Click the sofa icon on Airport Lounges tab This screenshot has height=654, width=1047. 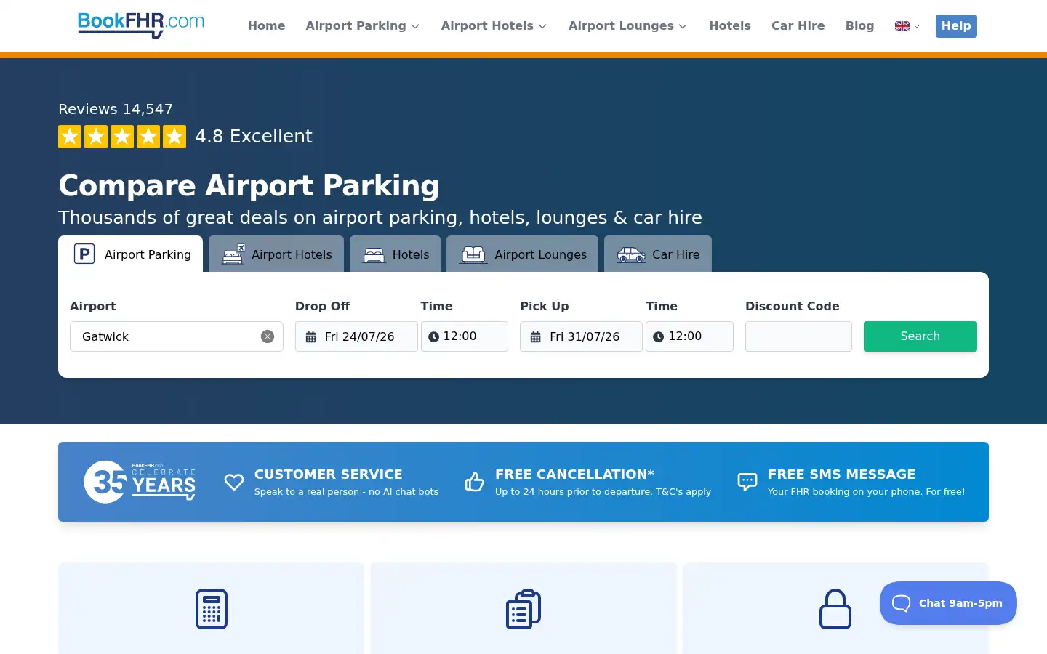coord(473,254)
